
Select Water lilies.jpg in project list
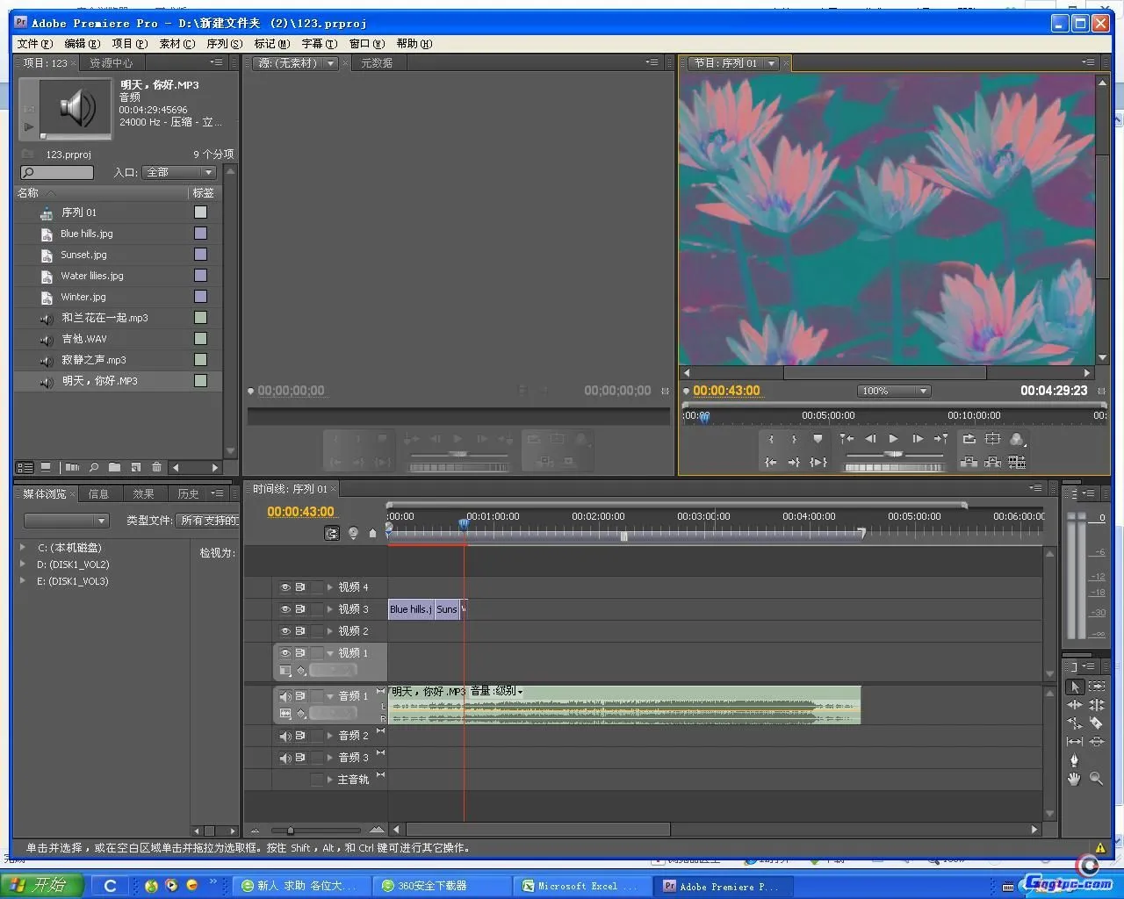point(92,276)
